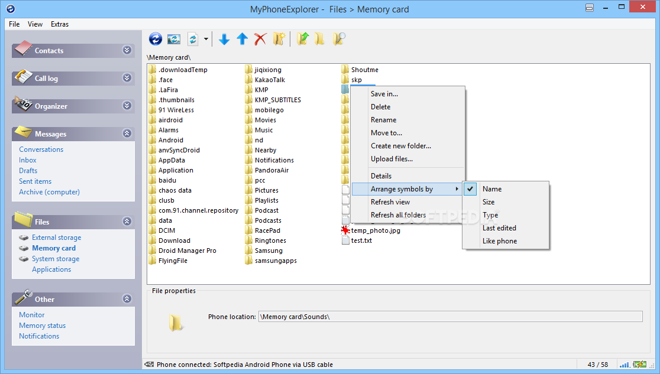This screenshot has width=660, height=374.
Task: Collapse the Files panel chevron
Action: point(127,222)
